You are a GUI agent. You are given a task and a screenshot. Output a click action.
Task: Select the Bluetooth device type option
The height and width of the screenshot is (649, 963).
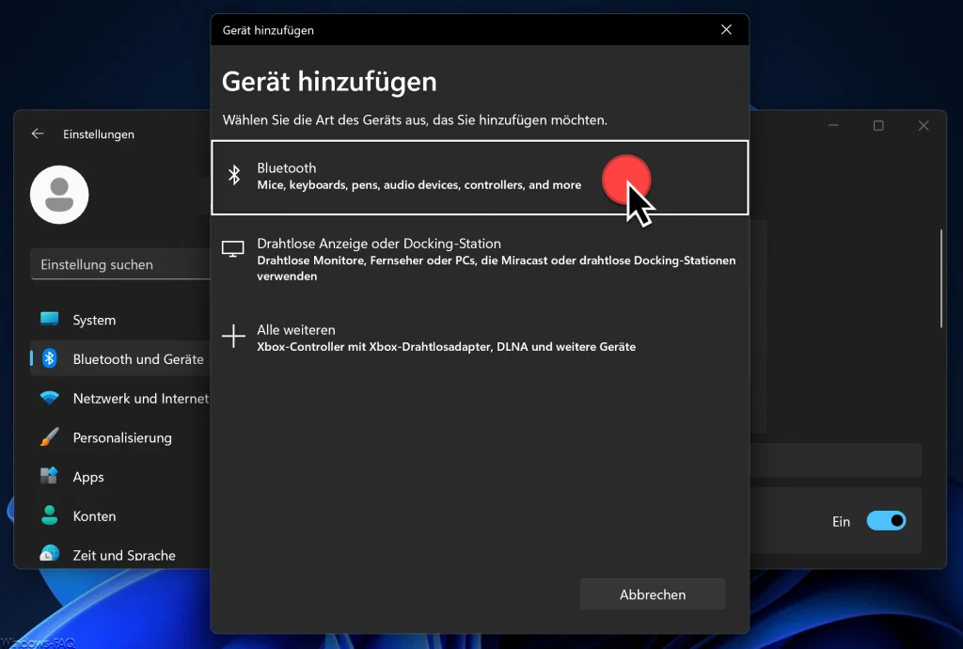480,178
